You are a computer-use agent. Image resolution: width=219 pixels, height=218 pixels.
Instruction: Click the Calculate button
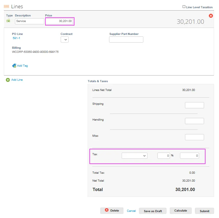point(181,210)
